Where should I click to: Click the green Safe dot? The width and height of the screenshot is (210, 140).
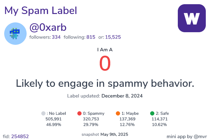(152, 113)
